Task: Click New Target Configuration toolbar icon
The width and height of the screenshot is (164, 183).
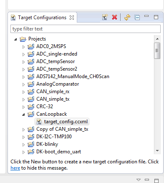Action: (105, 17)
